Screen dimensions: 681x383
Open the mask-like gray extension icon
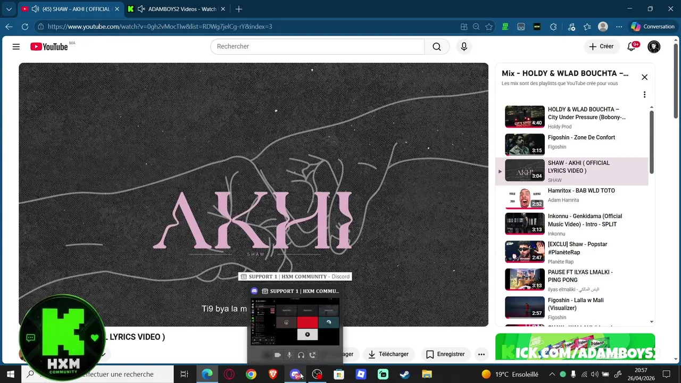click(x=521, y=27)
